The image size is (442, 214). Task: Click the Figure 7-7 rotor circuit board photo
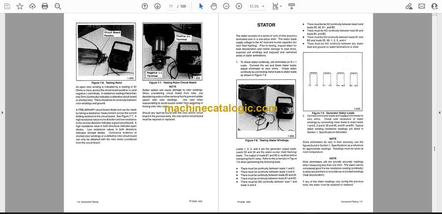(172, 52)
